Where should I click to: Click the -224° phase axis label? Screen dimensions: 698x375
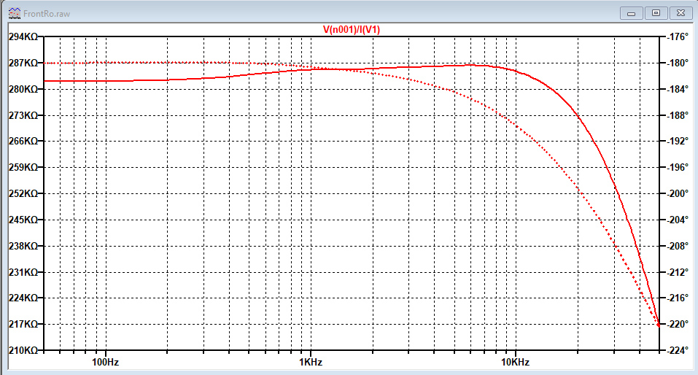[678, 350]
